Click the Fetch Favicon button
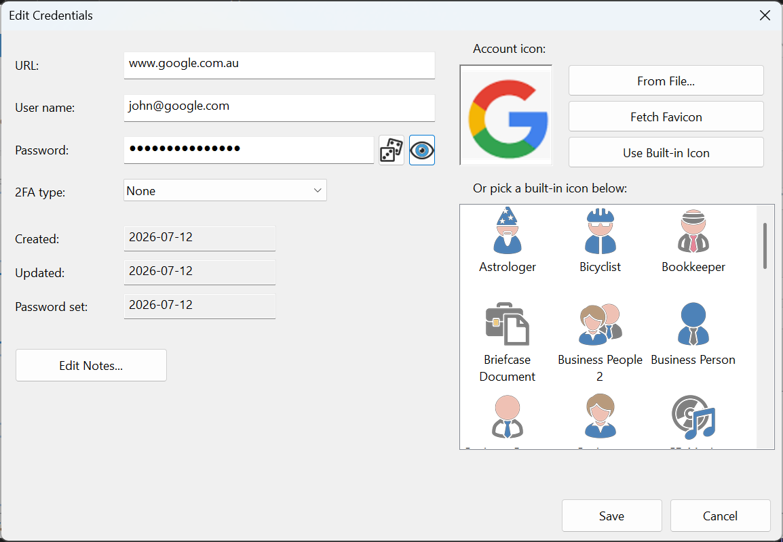The width and height of the screenshot is (783, 542). [666, 117]
